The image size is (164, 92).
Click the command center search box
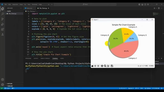[85, 5]
